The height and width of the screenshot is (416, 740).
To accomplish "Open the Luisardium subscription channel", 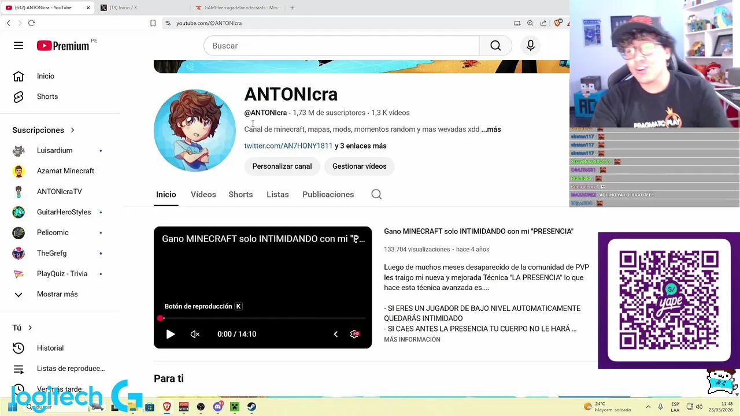I will [54, 151].
